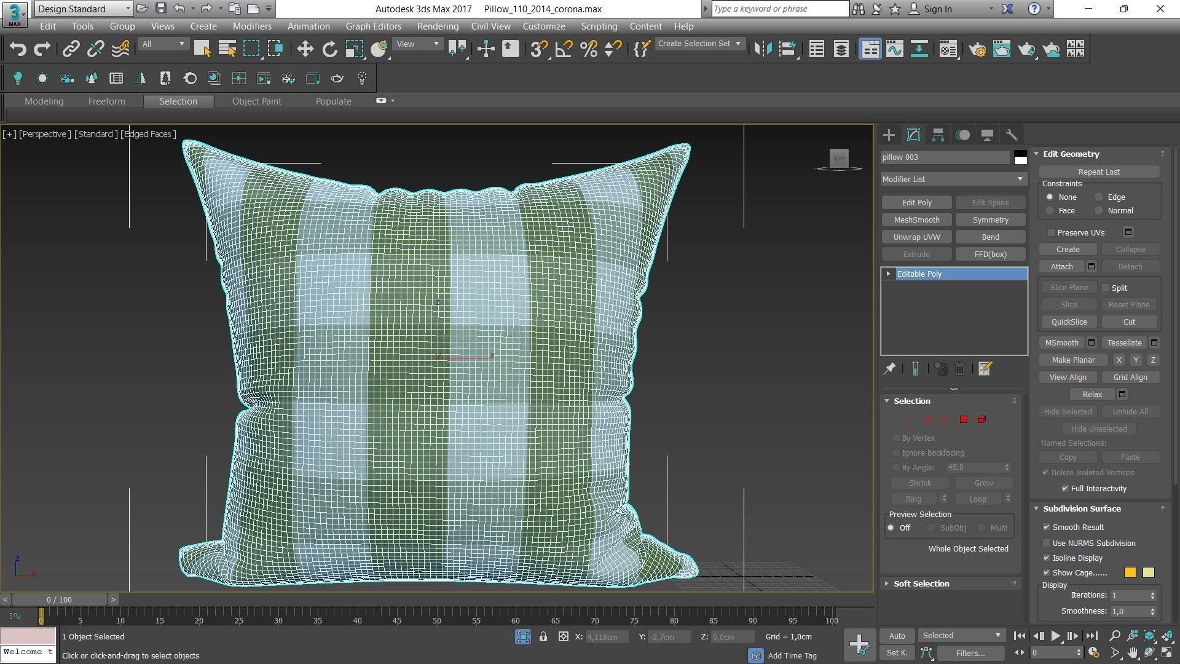Click the Pin Stack icon
This screenshot has height=664, width=1180.
[889, 369]
